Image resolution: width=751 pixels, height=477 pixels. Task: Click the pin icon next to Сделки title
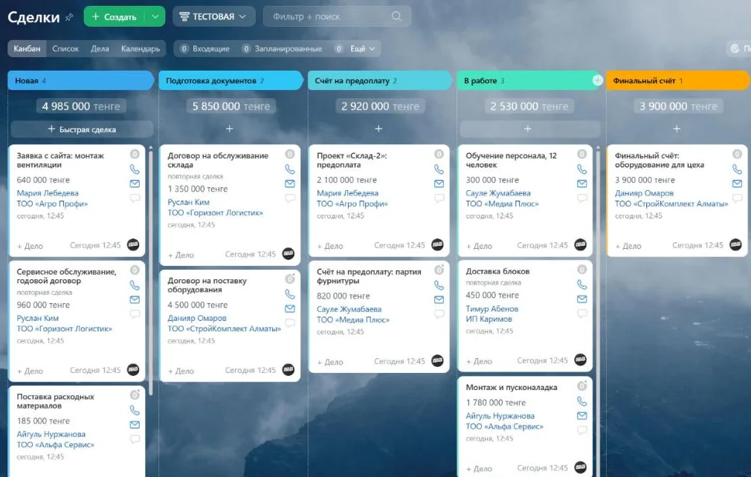point(69,17)
